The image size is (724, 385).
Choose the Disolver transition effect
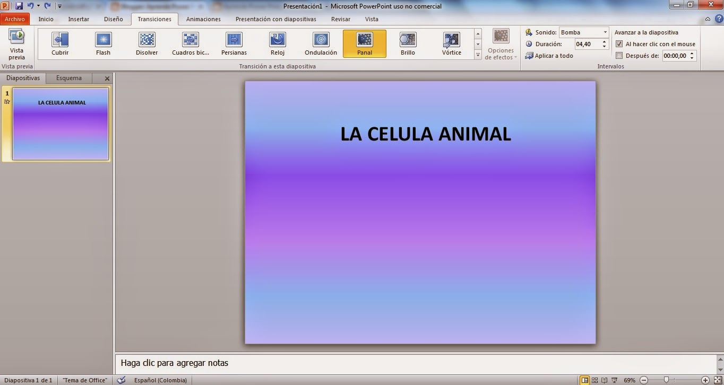pyautogui.click(x=146, y=42)
